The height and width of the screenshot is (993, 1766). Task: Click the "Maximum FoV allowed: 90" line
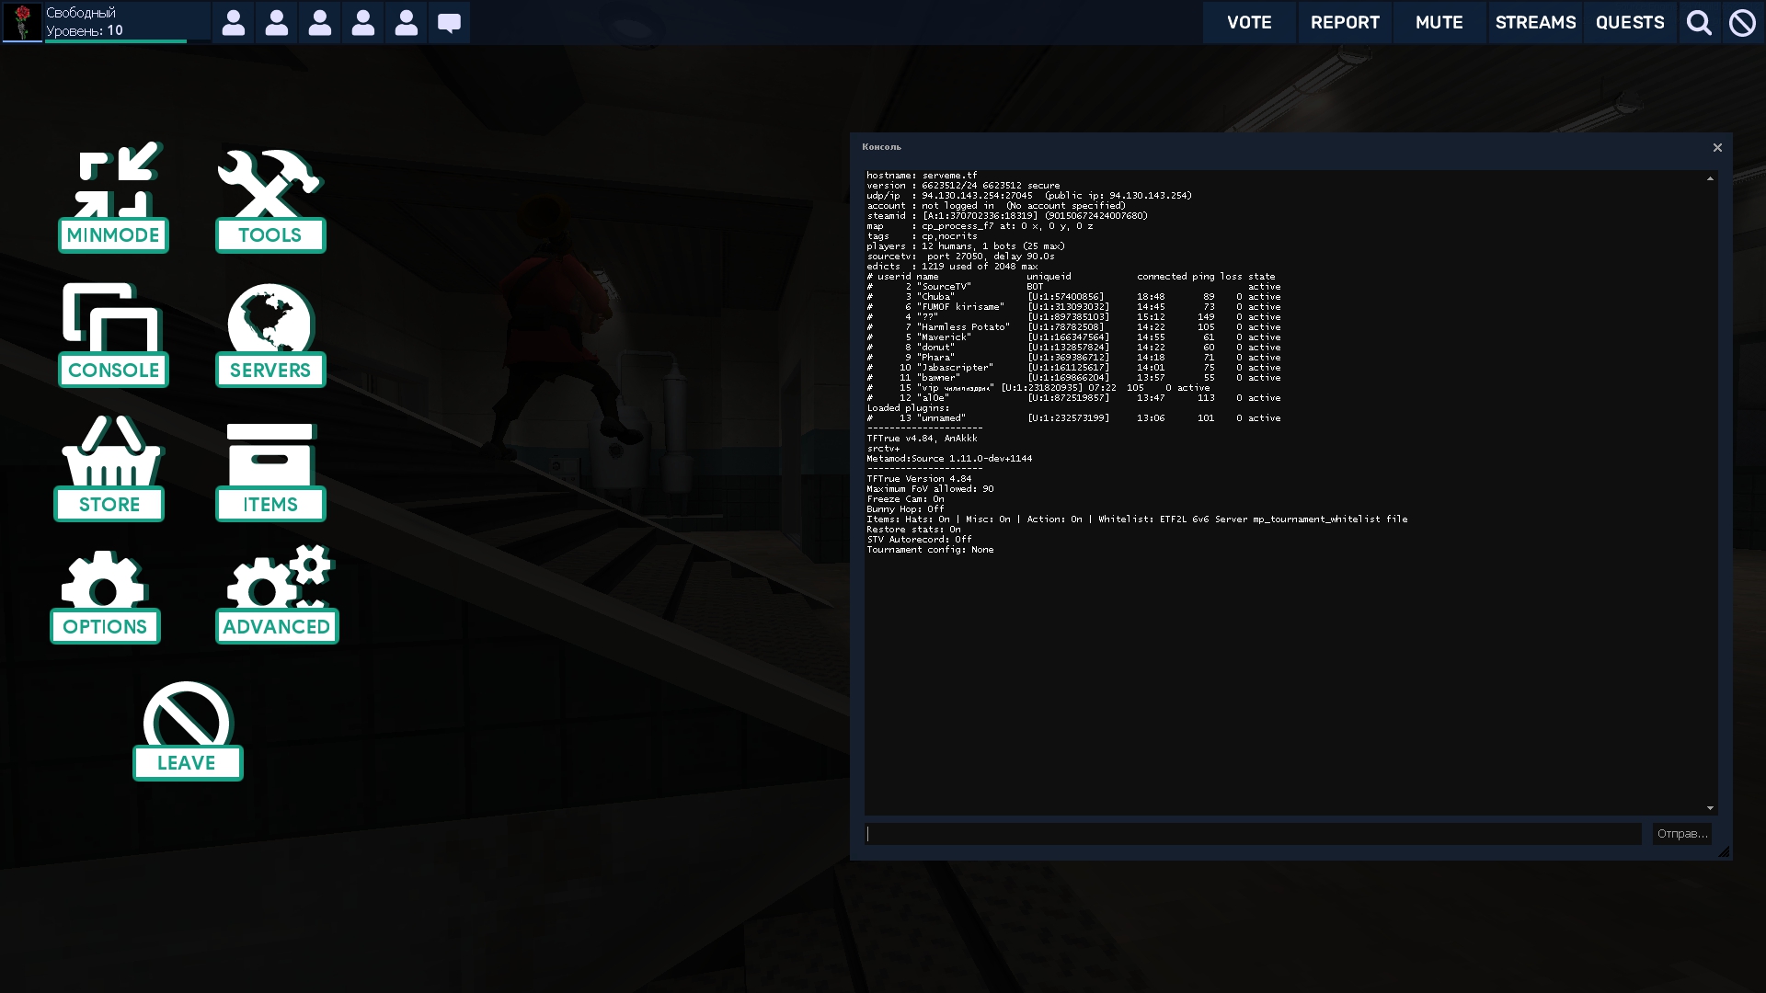(930, 488)
